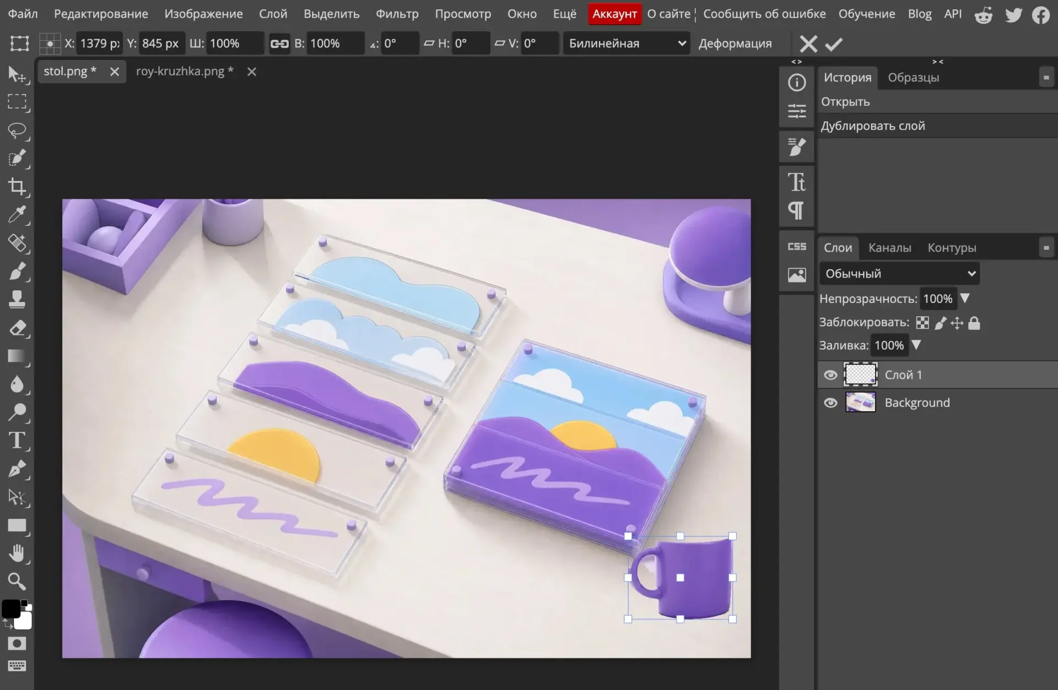Toggle lock all padlock icon
1058x690 pixels.
click(x=974, y=323)
